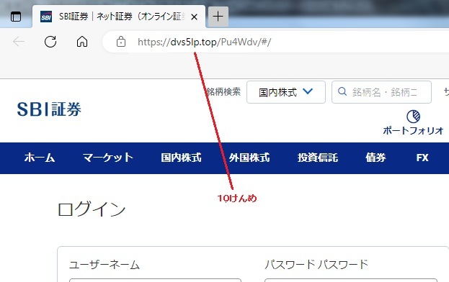
Task: Open the ホーム menu item
Action: point(40,158)
